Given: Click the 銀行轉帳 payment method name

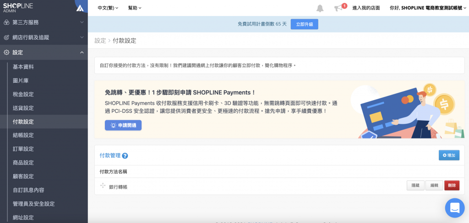Looking at the screenshot, I should coord(118,187).
